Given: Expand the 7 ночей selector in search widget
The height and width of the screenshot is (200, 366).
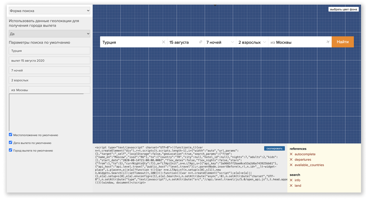Looking at the screenshot, I should click(220, 42).
